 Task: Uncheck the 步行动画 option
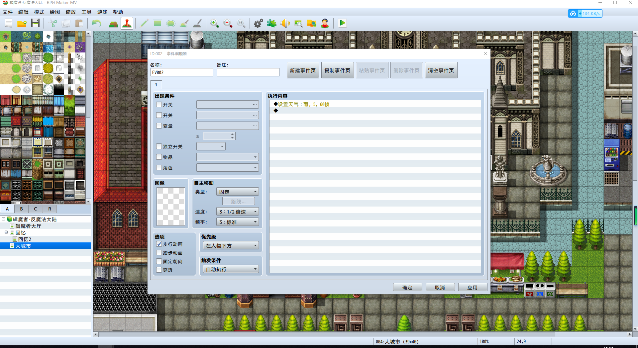point(159,244)
